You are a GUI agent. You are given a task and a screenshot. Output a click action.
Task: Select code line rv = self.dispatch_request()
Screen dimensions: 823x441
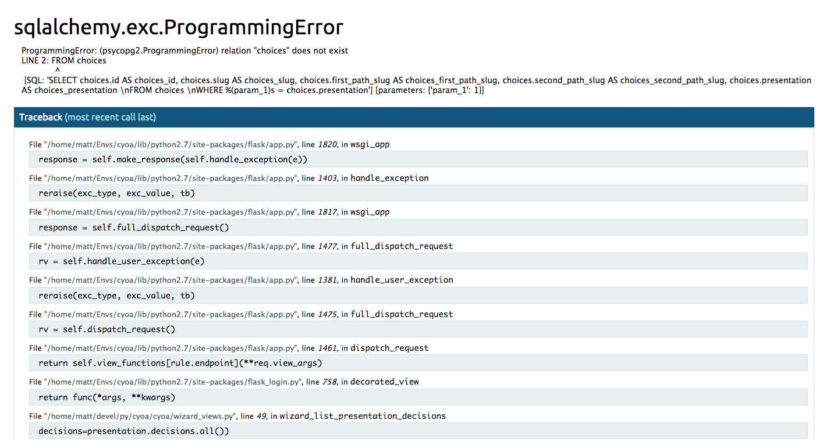click(418, 329)
